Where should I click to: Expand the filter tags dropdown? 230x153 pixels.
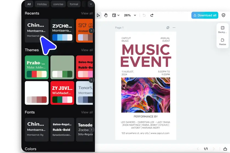(x=91, y=4)
